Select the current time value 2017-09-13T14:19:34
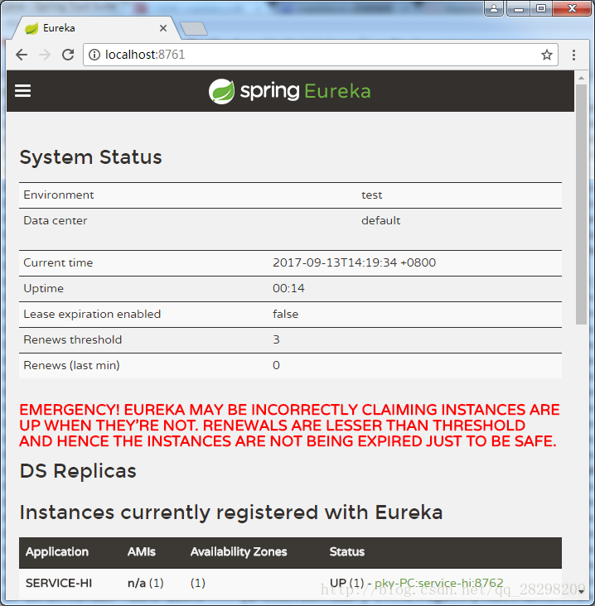 coord(355,262)
